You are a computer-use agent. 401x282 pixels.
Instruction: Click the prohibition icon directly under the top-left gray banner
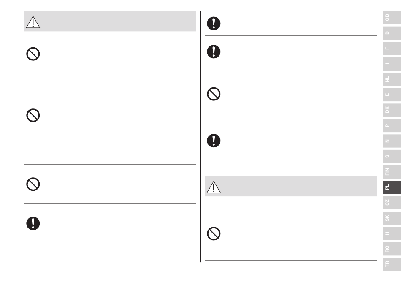coord(33,54)
